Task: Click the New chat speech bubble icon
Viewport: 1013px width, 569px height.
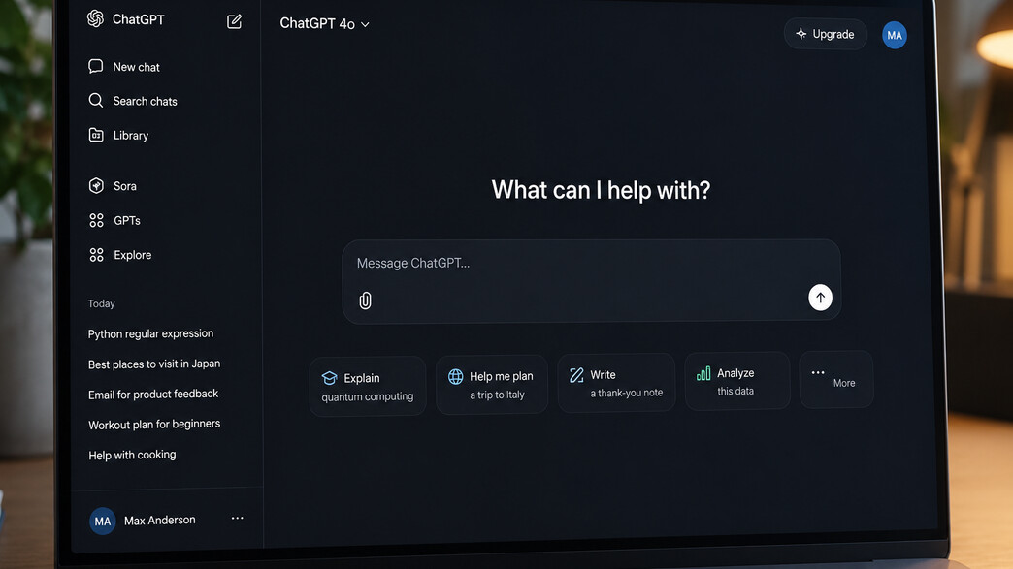Action: click(x=96, y=66)
